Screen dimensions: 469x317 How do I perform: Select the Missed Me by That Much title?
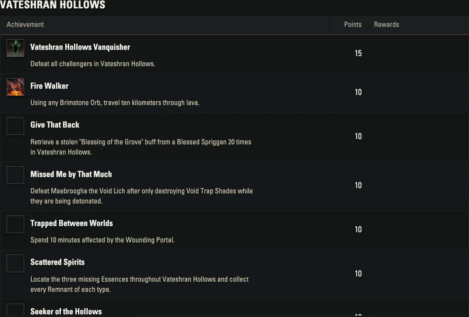click(x=71, y=174)
